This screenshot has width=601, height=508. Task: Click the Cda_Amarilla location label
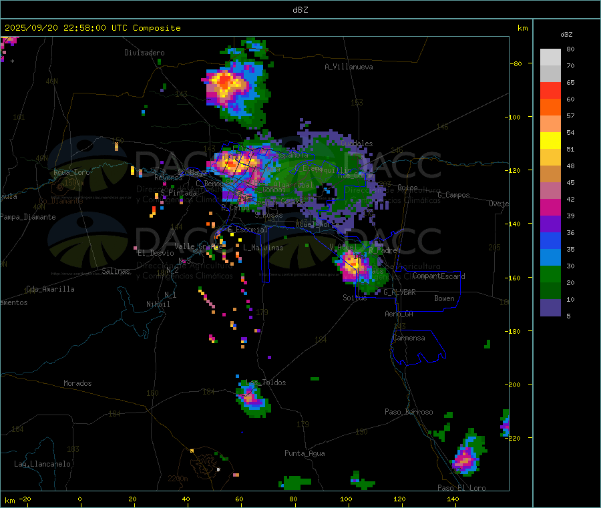pos(50,289)
